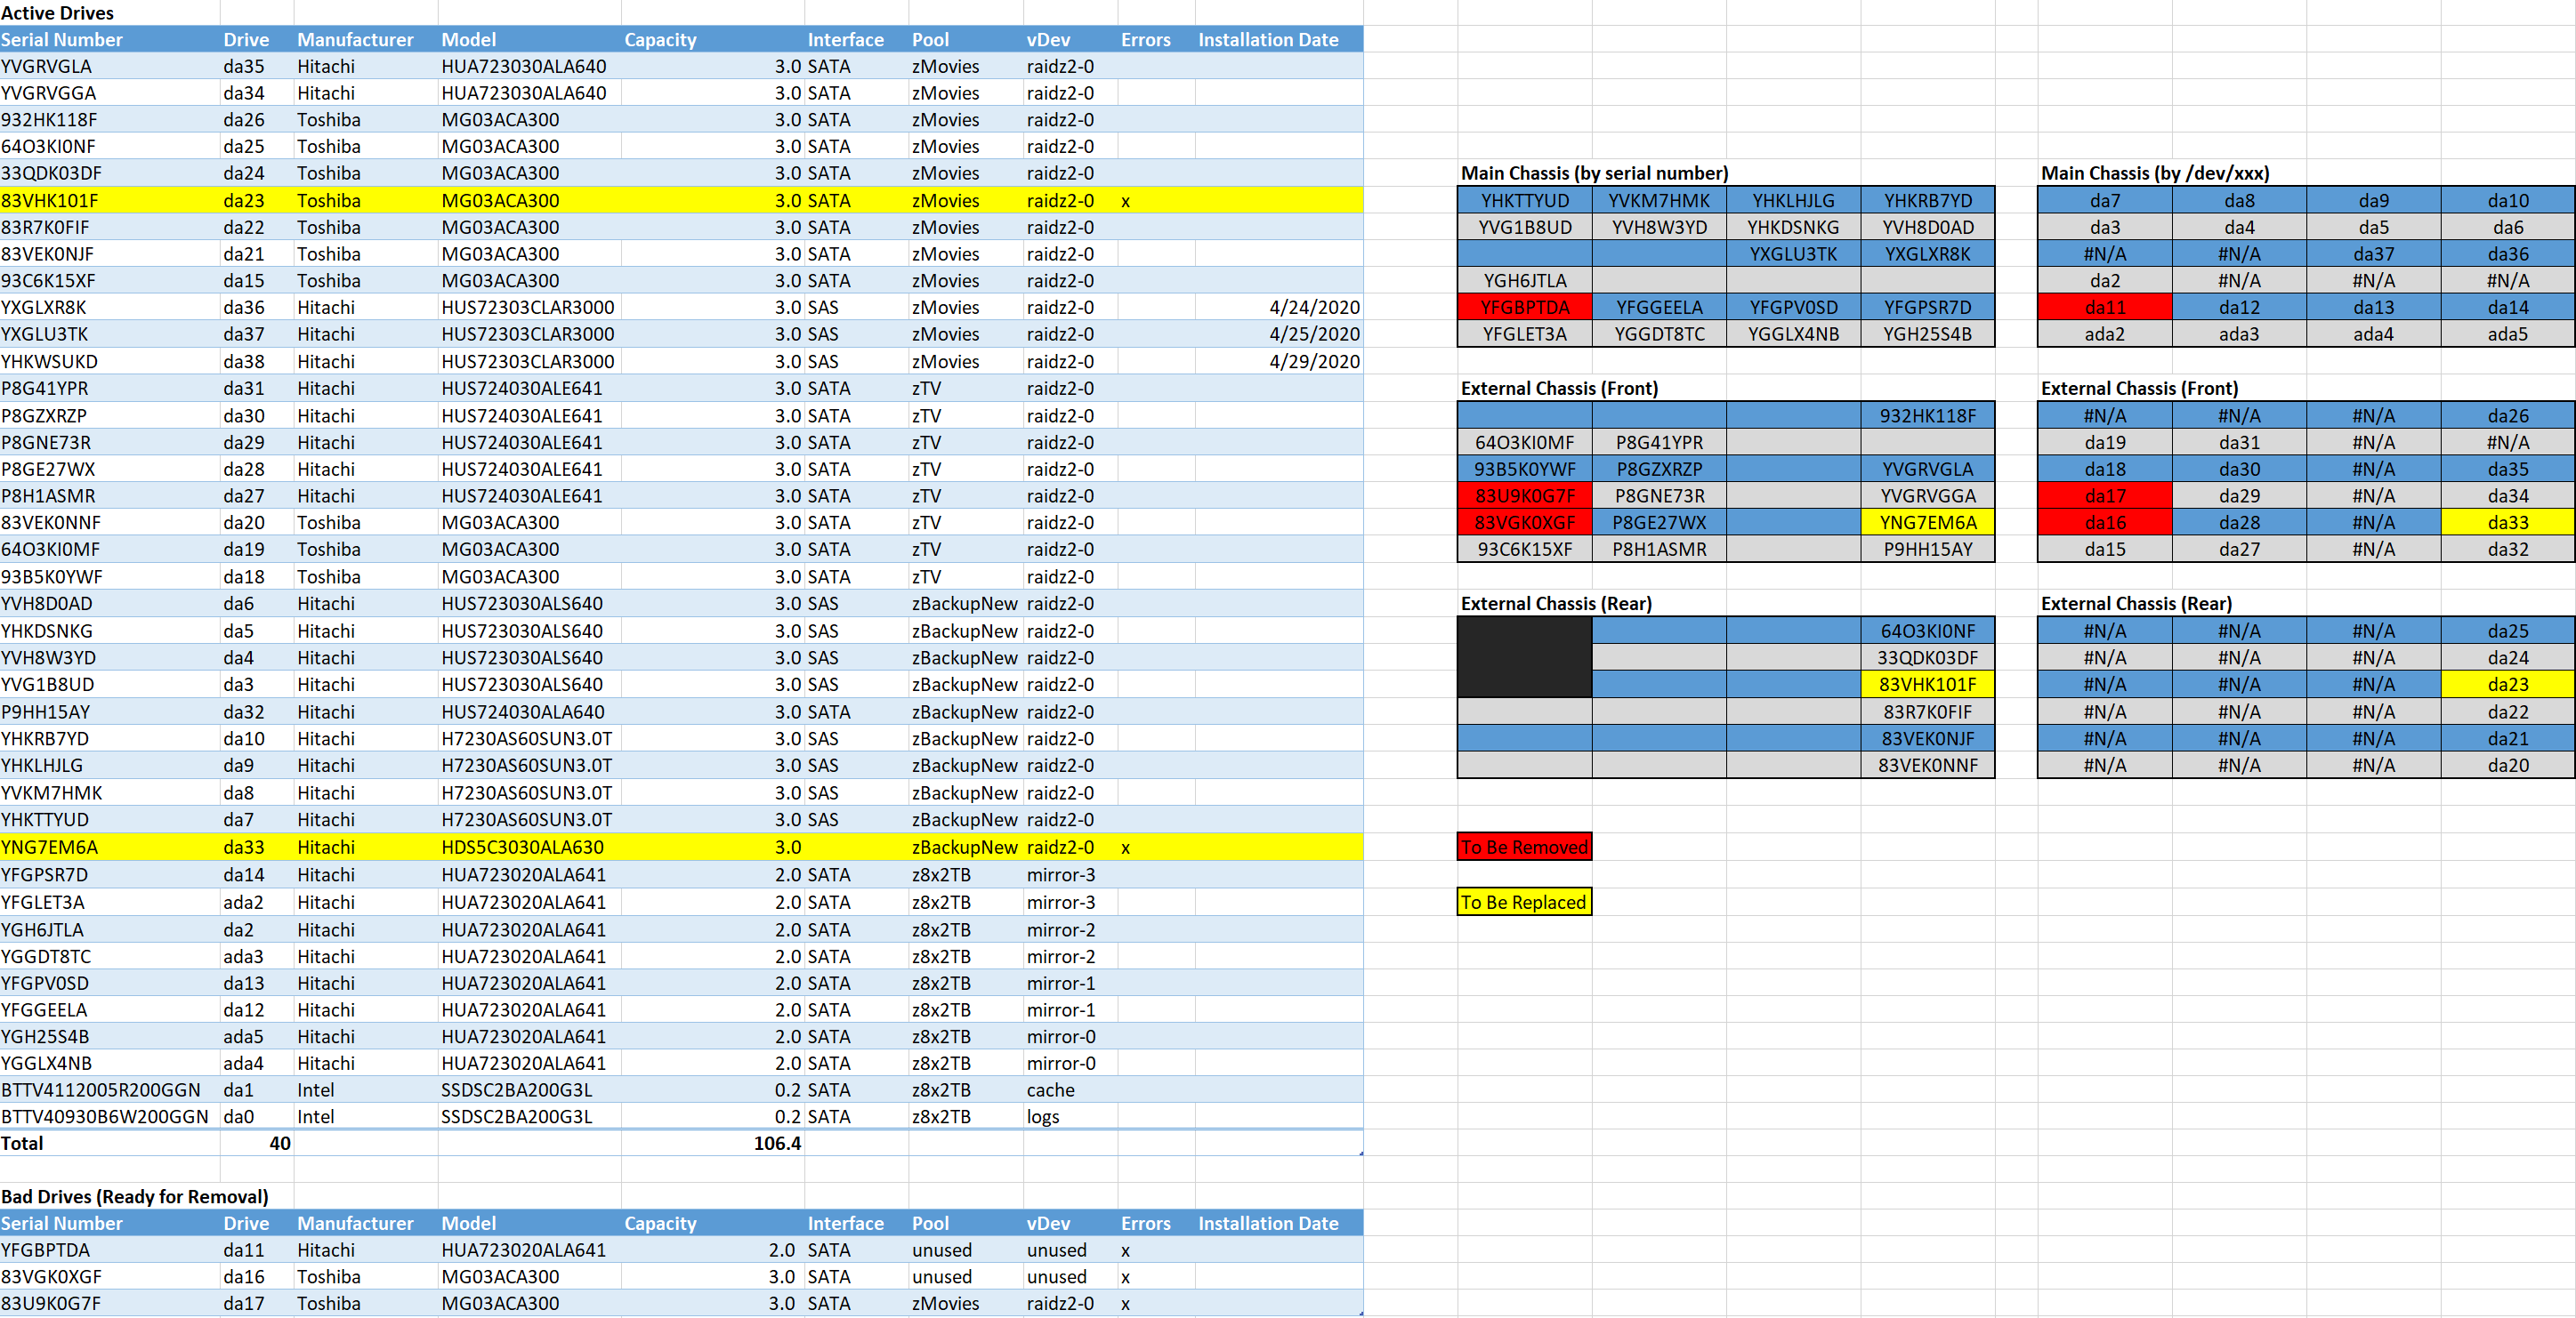This screenshot has width=2576, height=1318.
Task: Select External Chassis (Front) heading above 932HK118F grid
Action: 1559,389
